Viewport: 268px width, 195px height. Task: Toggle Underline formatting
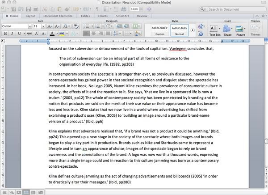click(19, 34)
